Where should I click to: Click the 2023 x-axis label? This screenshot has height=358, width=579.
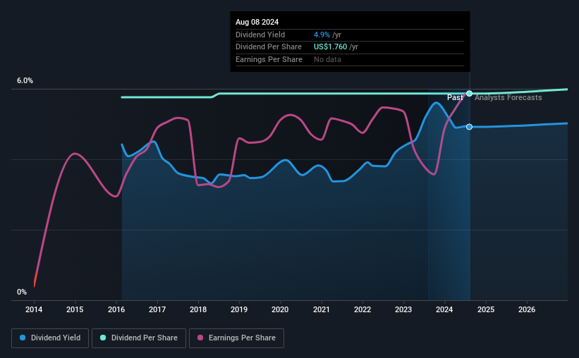[403, 309]
